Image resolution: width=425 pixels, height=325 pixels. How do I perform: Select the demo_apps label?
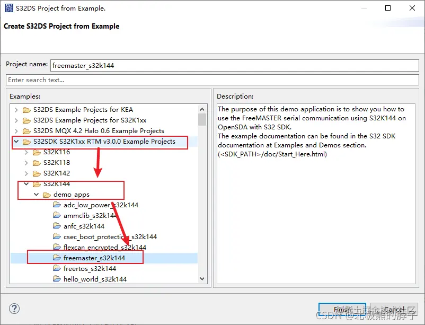click(x=72, y=195)
